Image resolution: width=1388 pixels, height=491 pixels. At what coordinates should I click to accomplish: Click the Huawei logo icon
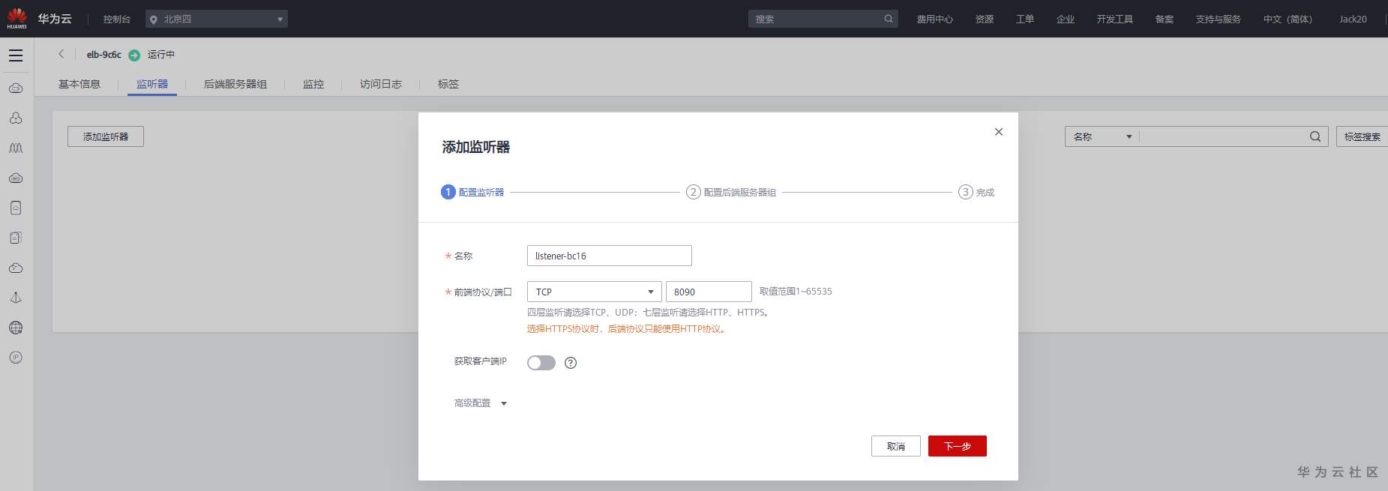(x=16, y=18)
